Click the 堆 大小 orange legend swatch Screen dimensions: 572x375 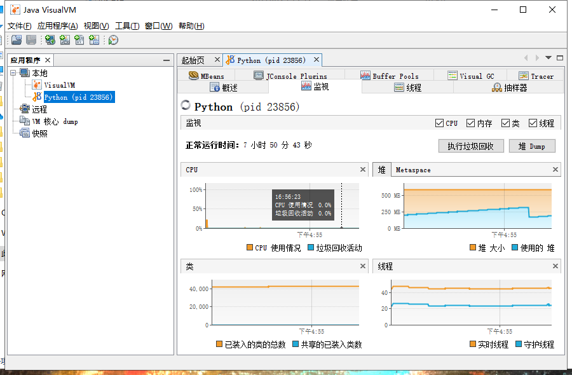473,247
